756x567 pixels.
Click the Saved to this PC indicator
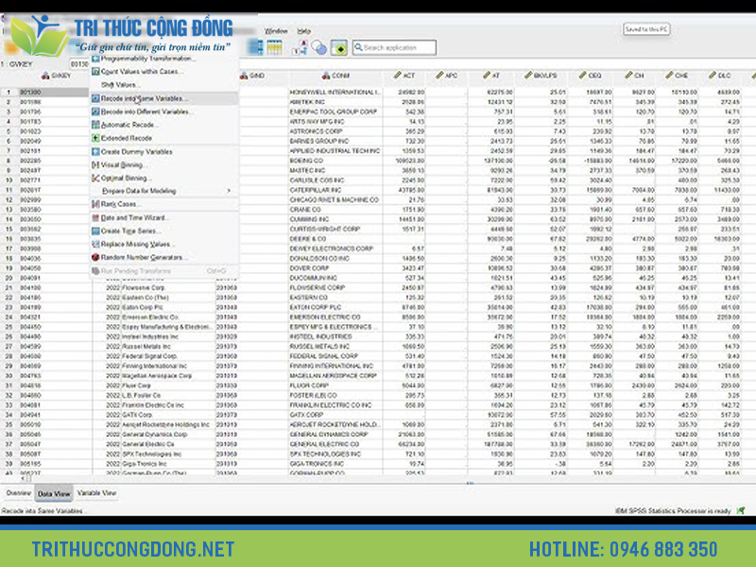point(646,29)
